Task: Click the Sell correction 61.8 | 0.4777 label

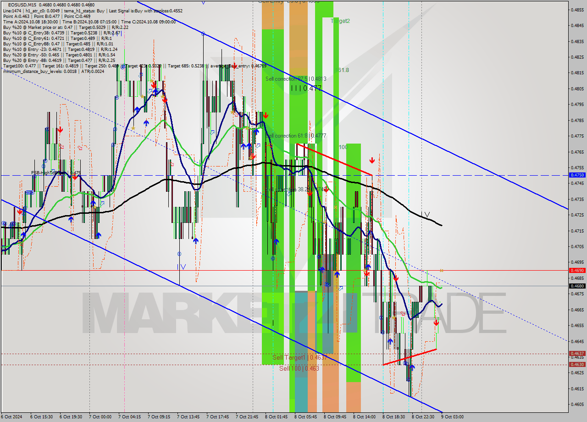Action: (296, 136)
